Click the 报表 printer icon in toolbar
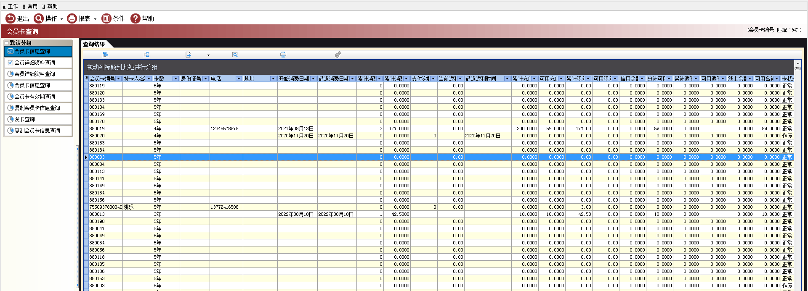 (x=72, y=18)
